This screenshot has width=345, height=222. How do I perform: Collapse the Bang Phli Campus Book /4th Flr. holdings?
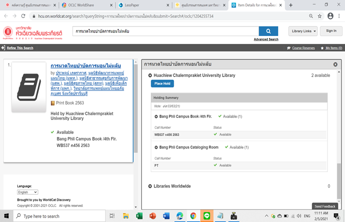156,116
